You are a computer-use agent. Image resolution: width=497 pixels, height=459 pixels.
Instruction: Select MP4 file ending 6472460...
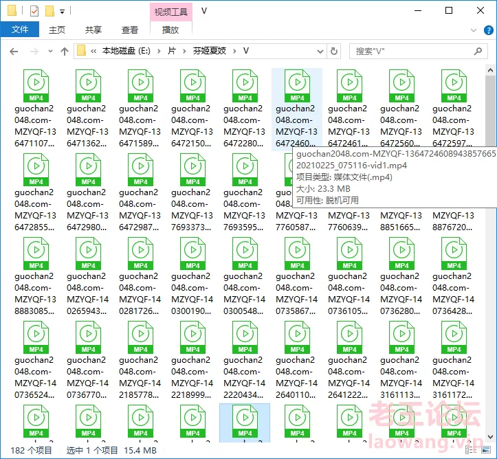pyautogui.click(x=297, y=109)
